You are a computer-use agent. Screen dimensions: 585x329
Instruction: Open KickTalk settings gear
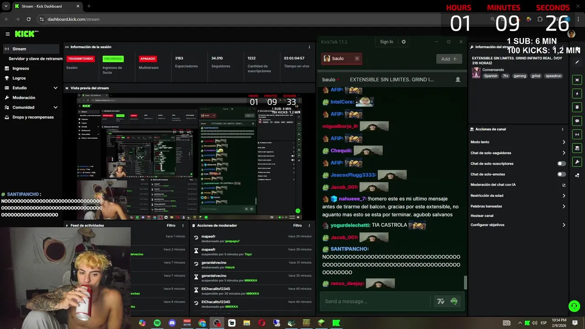[x=404, y=42]
